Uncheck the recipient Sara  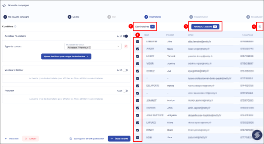tap(137, 138)
